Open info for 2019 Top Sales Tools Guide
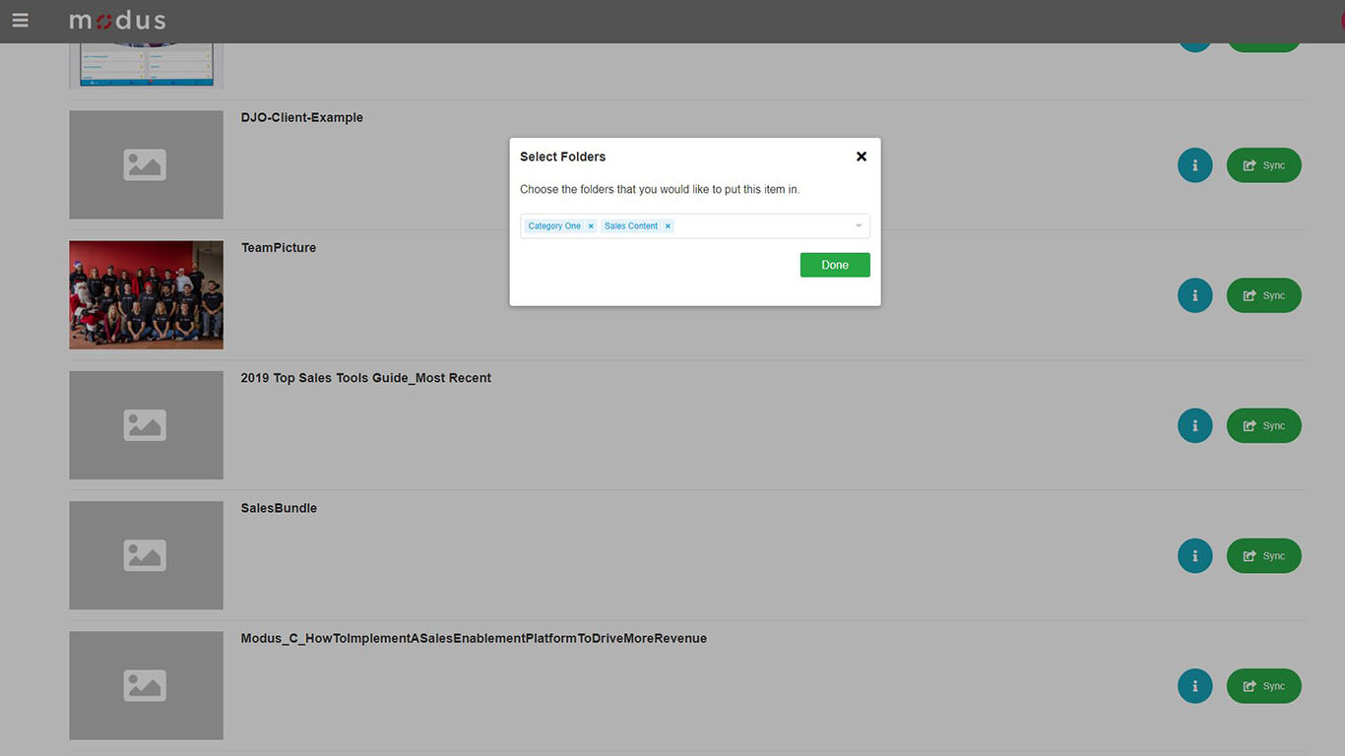Image resolution: width=1345 pixels, height=756 pixels. (1195, 425)
